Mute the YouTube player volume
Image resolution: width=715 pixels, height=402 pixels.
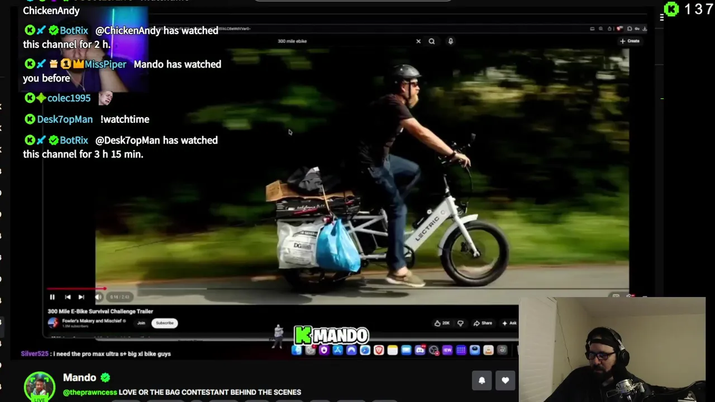click(98, 297)
